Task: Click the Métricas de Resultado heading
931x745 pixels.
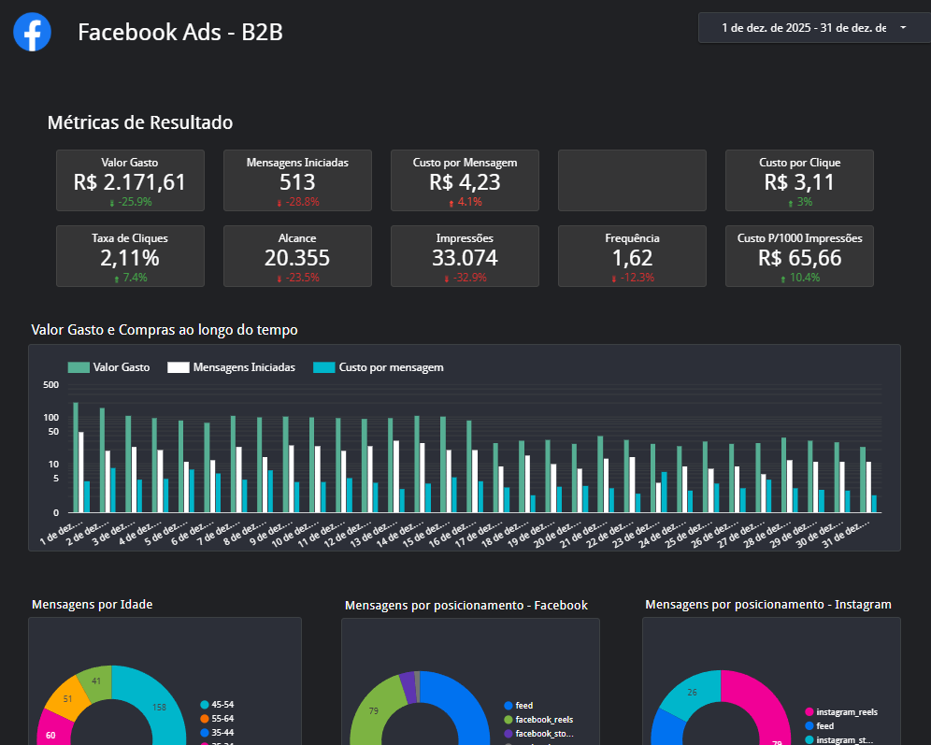Action: 140,122
